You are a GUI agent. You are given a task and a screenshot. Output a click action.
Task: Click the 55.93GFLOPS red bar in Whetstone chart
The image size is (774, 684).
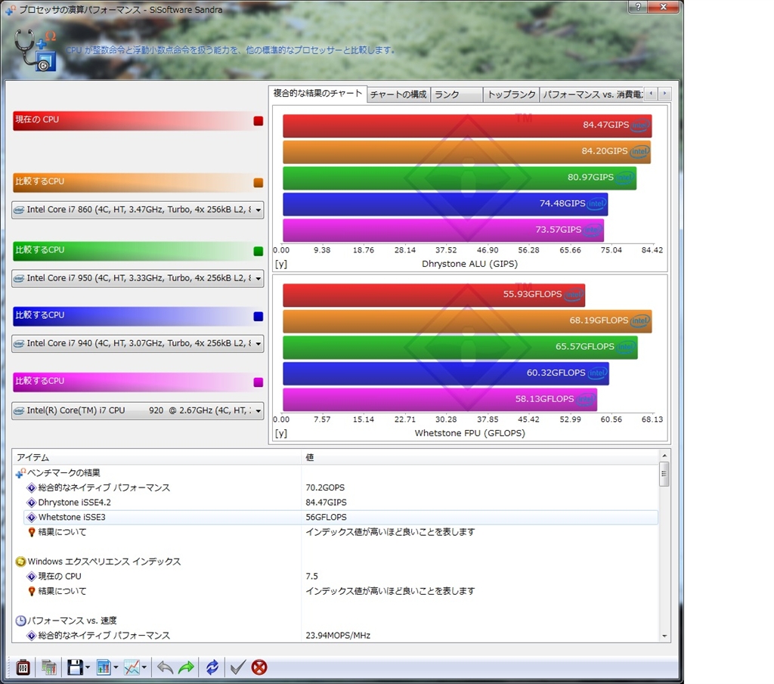coord(434,295)
